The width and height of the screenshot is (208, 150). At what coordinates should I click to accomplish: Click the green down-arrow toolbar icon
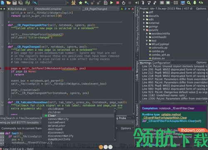(195, 2)
